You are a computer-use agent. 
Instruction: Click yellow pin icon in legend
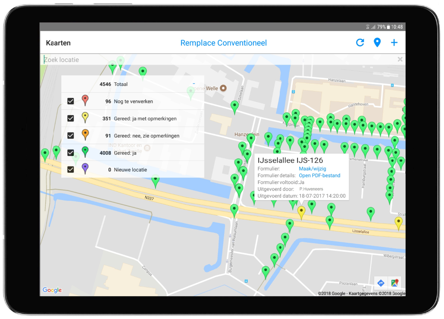tap(85, 118)
